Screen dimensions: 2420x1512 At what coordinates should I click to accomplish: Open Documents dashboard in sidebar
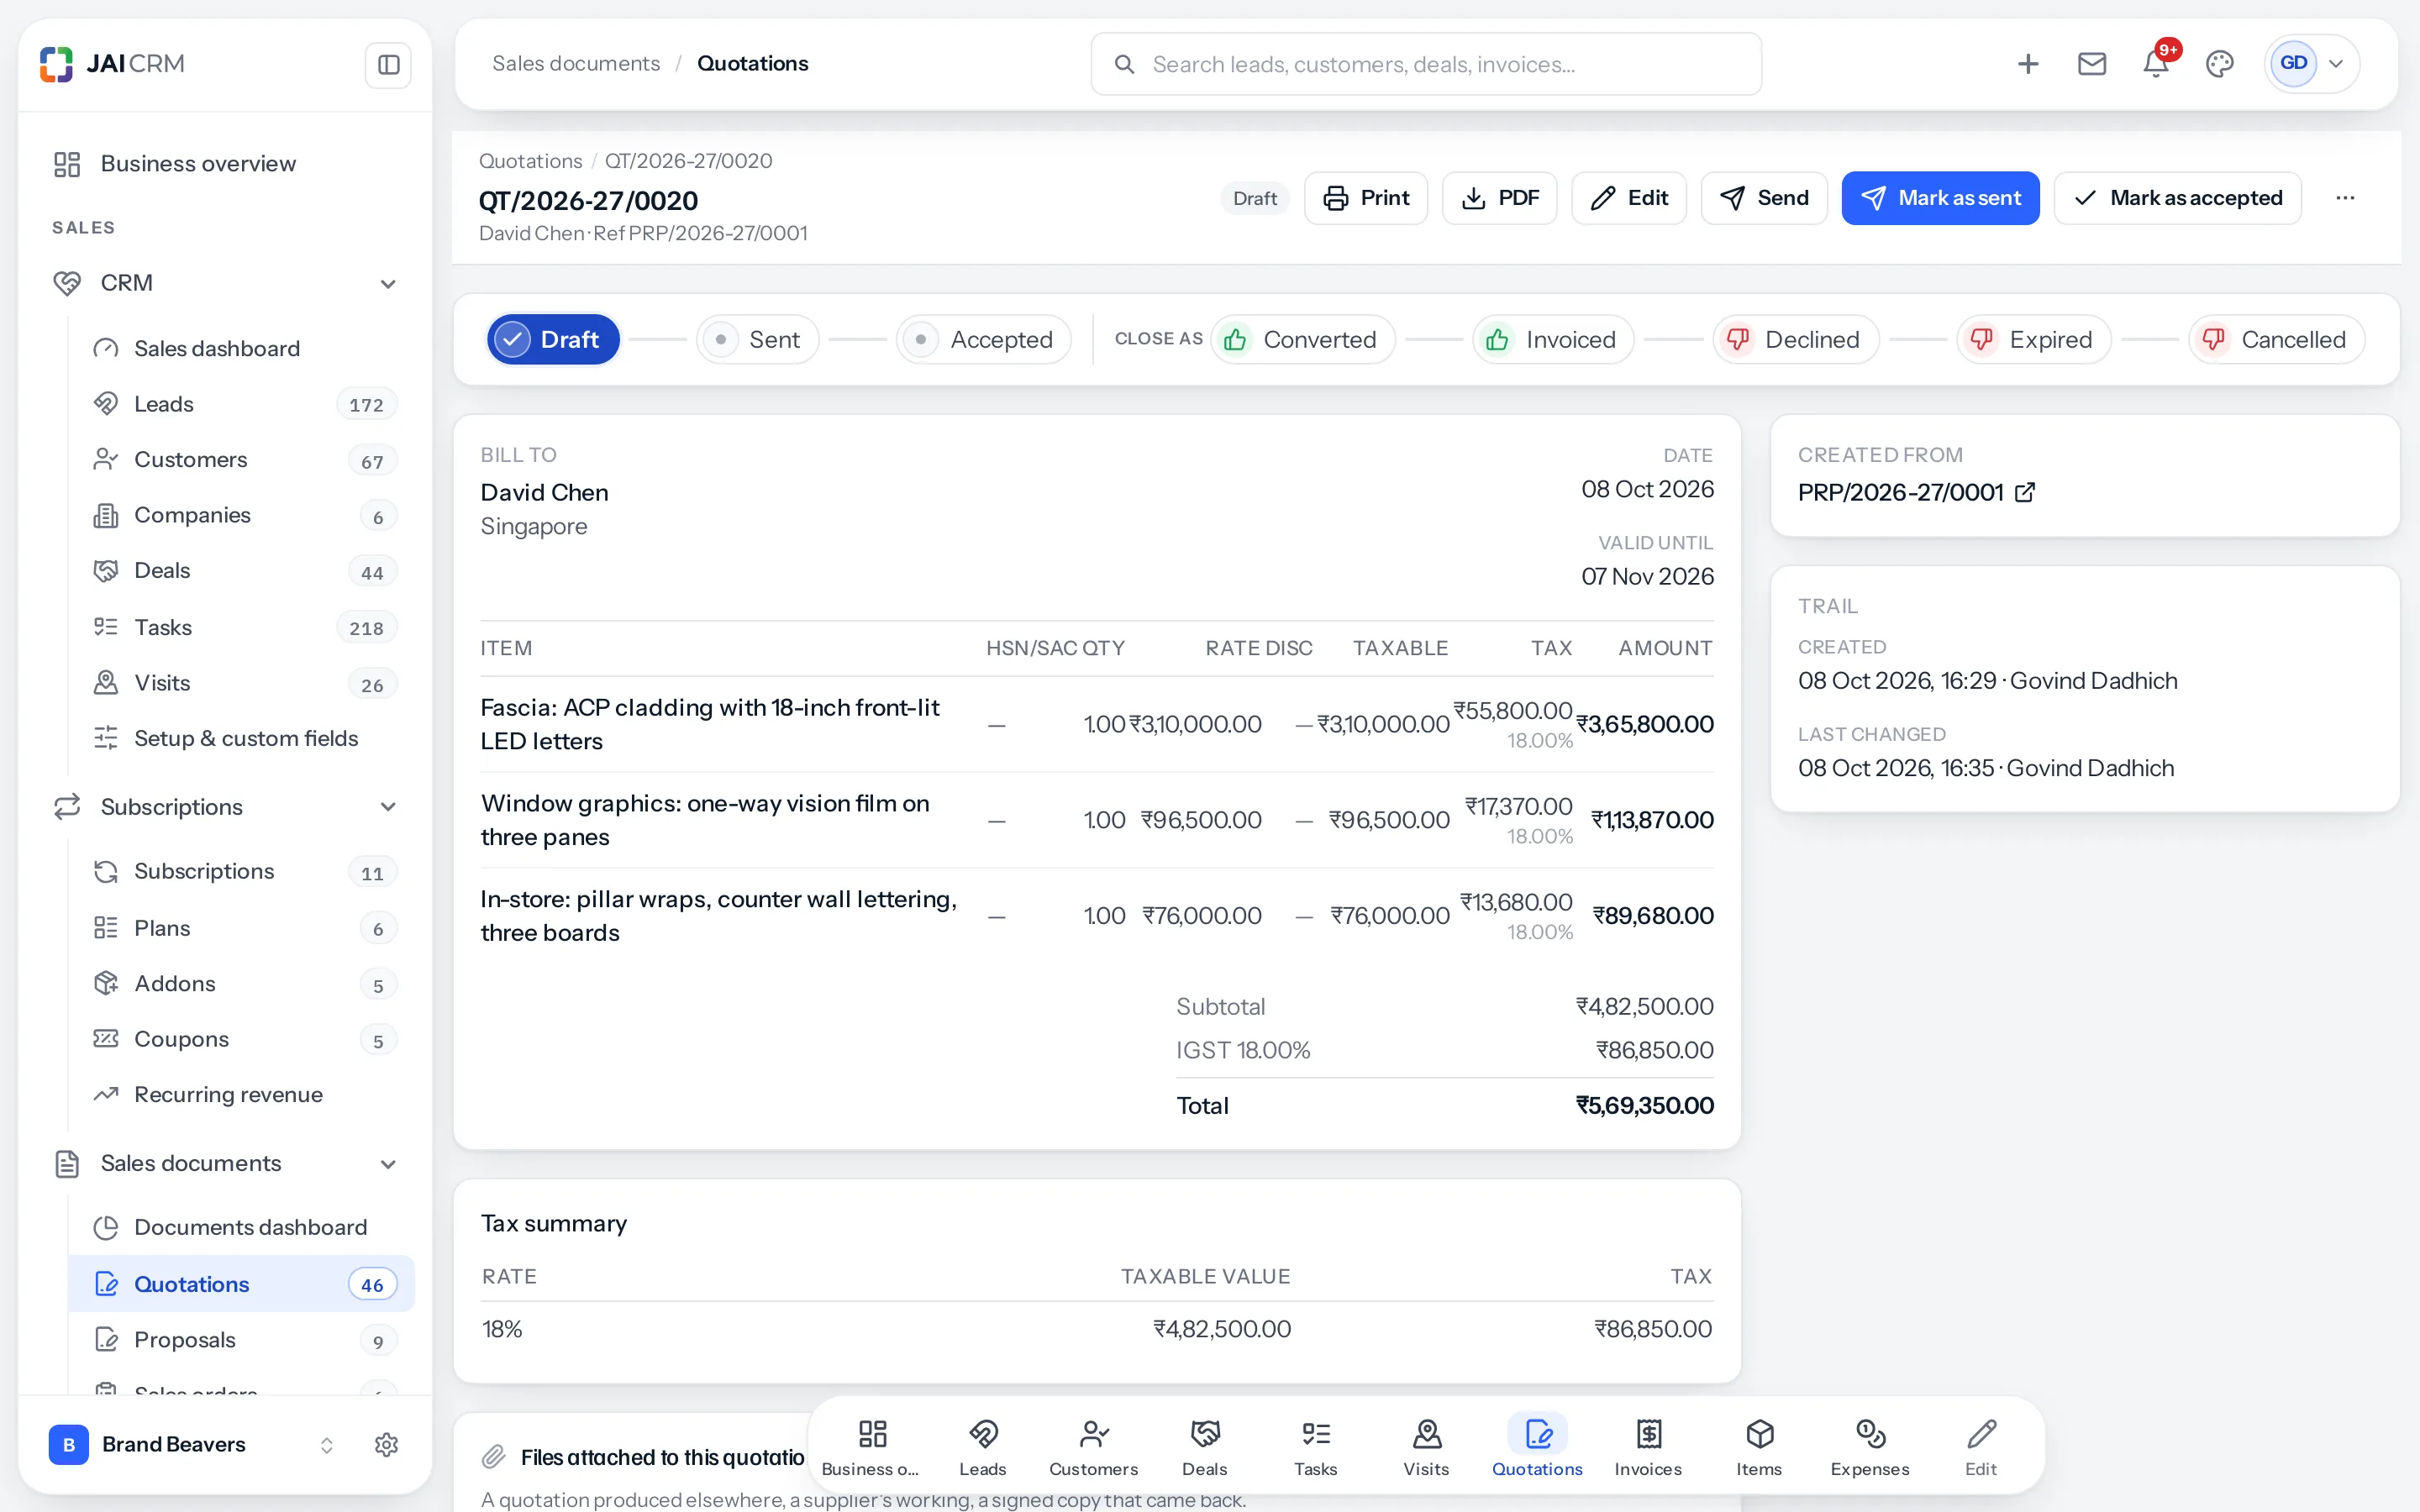tap(240, 1228)
